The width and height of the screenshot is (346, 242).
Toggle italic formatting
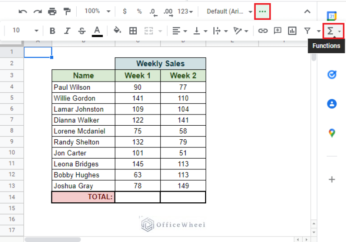(x=67, y=31)
